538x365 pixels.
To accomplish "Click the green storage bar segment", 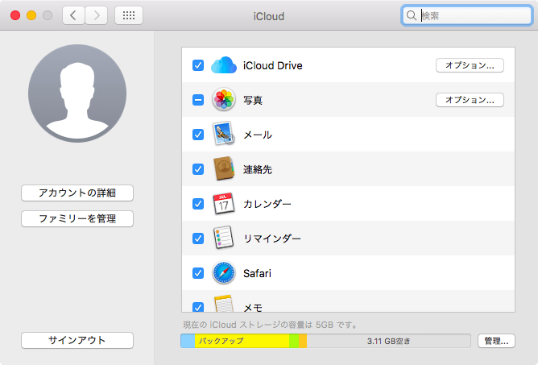I will 294,341.
